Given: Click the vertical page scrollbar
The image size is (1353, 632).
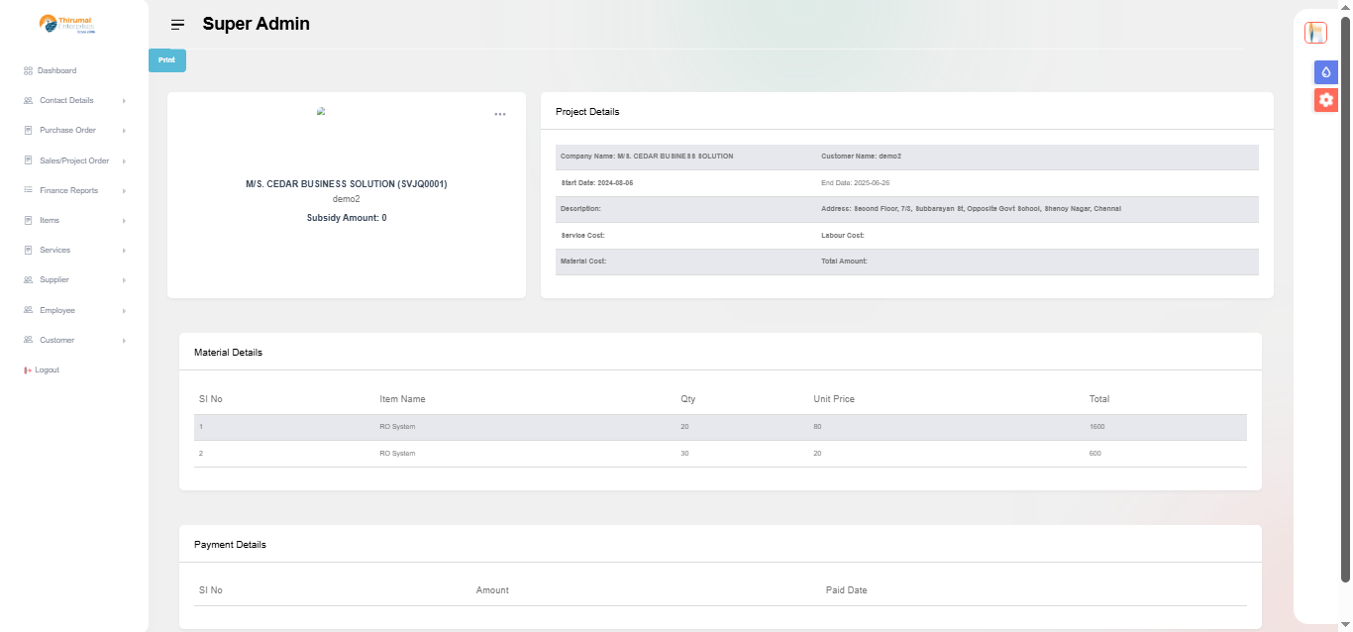Looking at the screenshot, I should point(1345,297).
